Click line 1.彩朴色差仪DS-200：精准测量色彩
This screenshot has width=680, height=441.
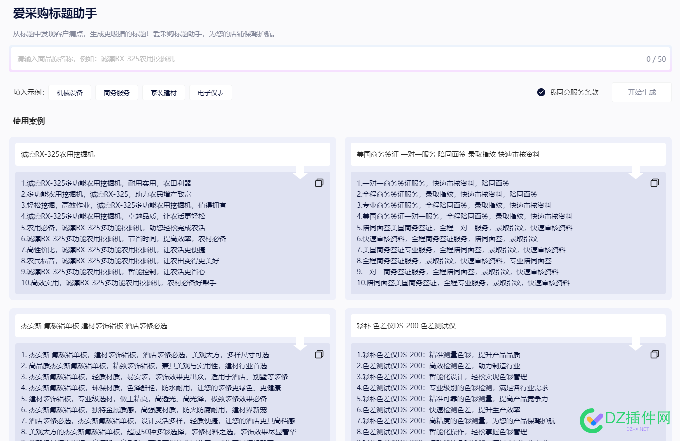438,355
